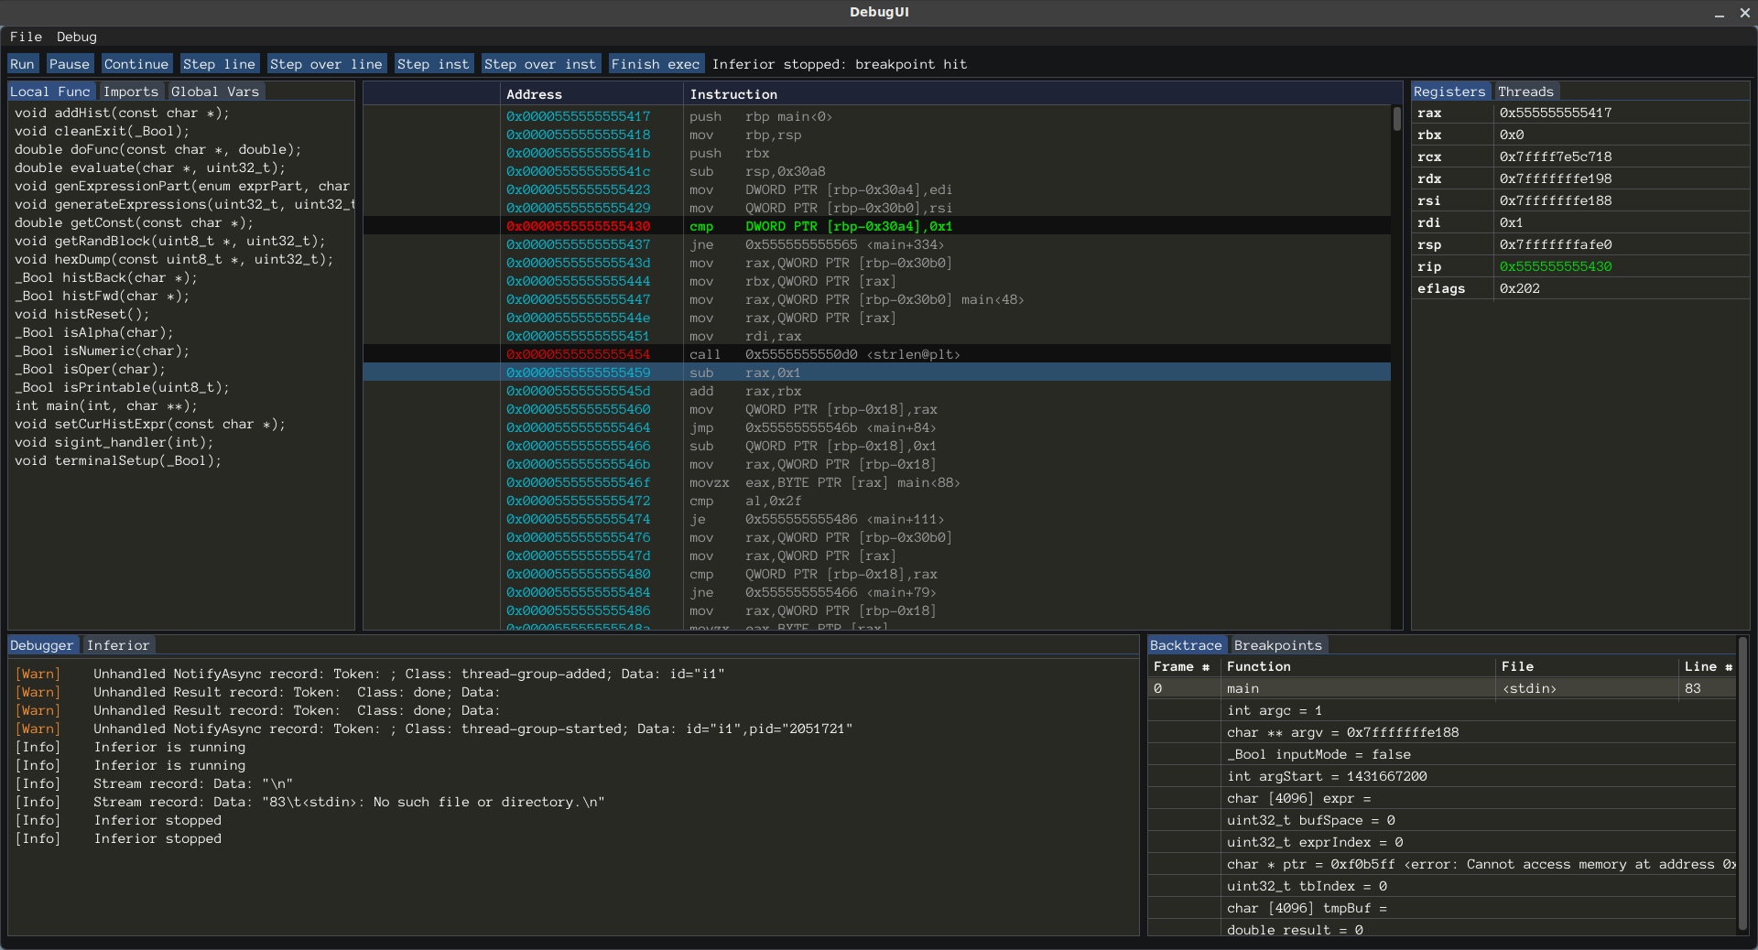This screenshot has width=1758, height=950.
Task: Minimize the DebugUI window
Action: click(x=1720, y=13)
